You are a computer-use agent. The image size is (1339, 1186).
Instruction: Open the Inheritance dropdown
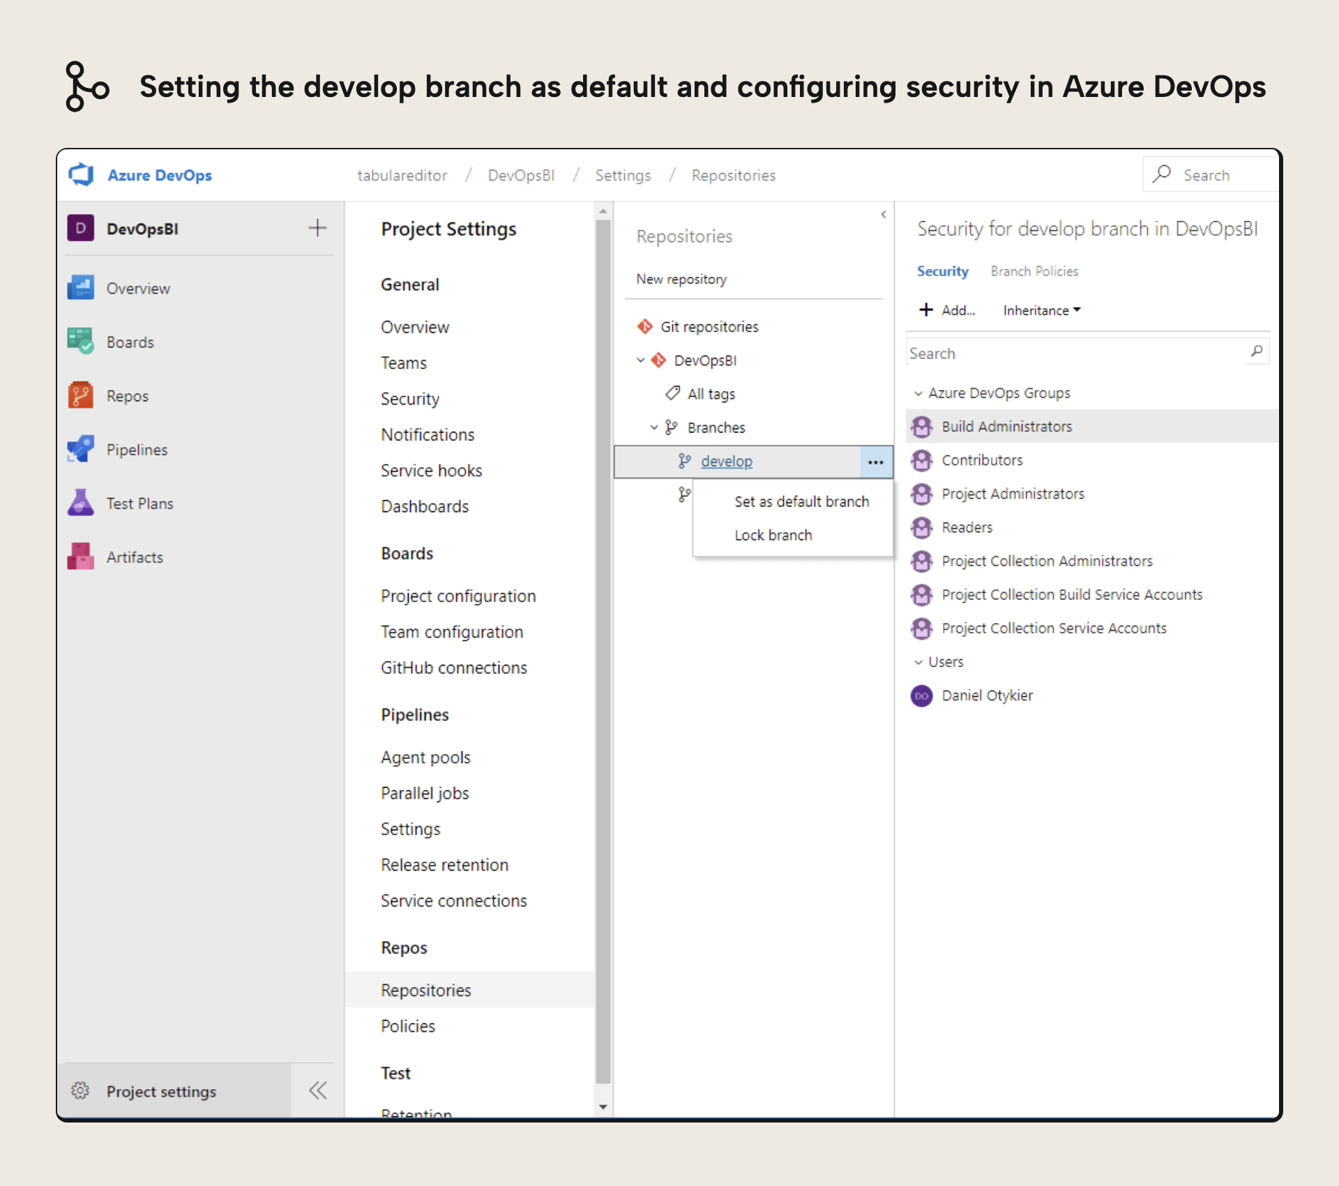click(1042, 310)
